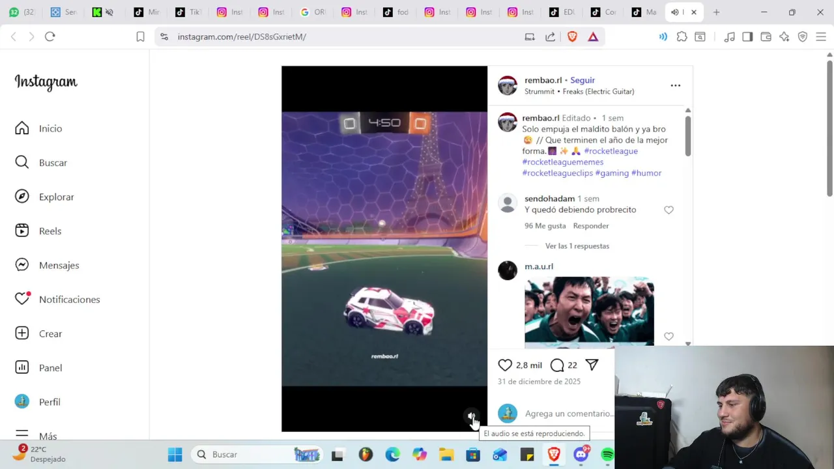The width and height of the screenshot is (834, 469).
Task: Open Inicio home in Instagram sidebar
Action: click(x=39, y=128)
